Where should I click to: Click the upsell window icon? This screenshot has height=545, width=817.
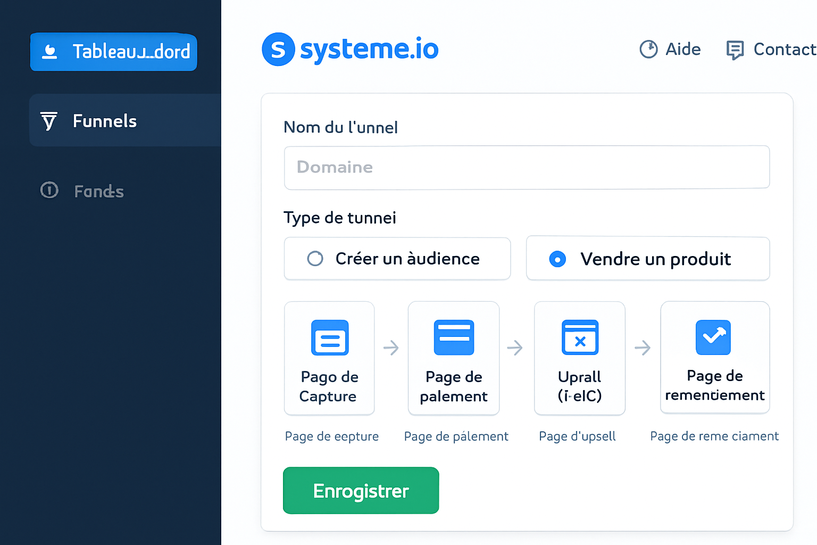click(580, 337)
